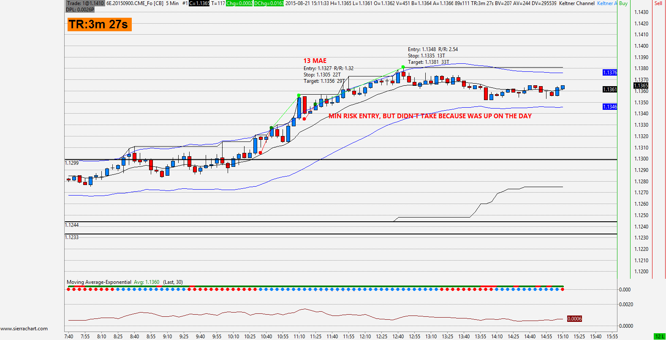This screenshot has width=666, height=340.
Task: Click the 15:10 time axis label
Action: (563, 337)
